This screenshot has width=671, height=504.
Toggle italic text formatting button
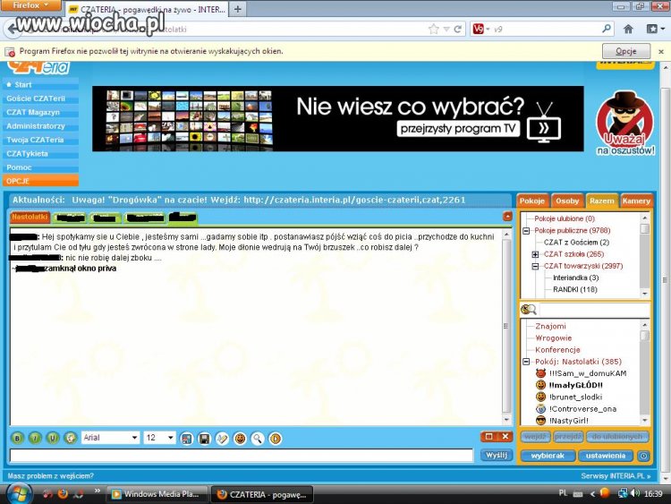35,438
